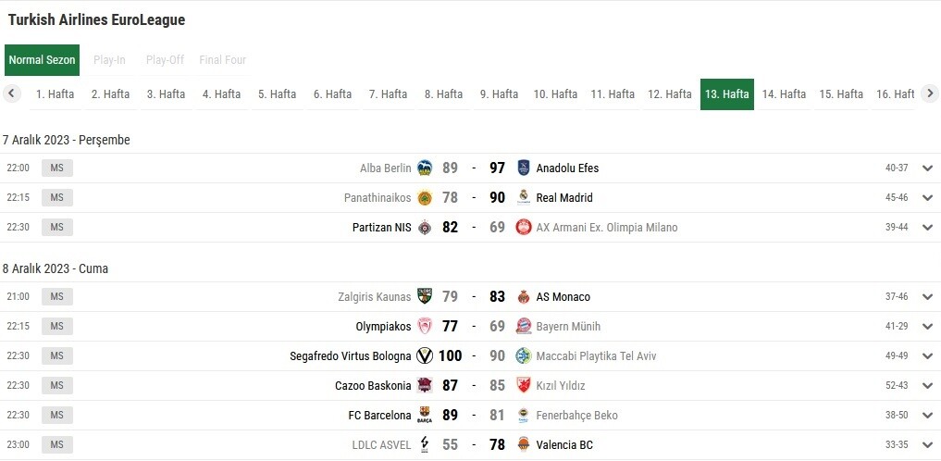Open the Anadolu Efes team link

pyautogui.click(x=568, y=168)
